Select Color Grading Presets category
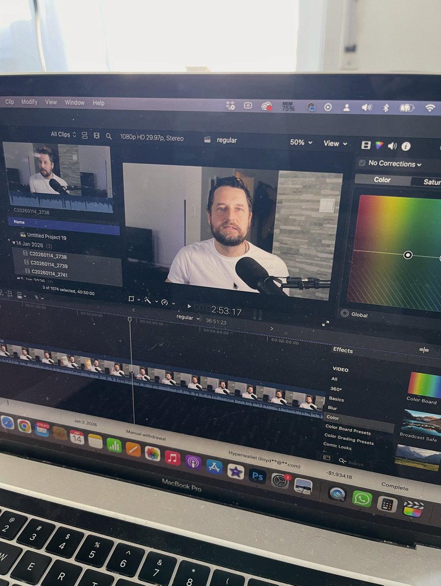 349,439
